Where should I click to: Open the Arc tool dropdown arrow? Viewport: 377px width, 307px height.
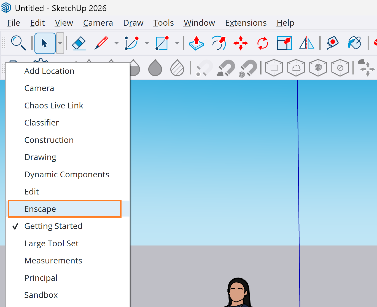tap(147, 43)
